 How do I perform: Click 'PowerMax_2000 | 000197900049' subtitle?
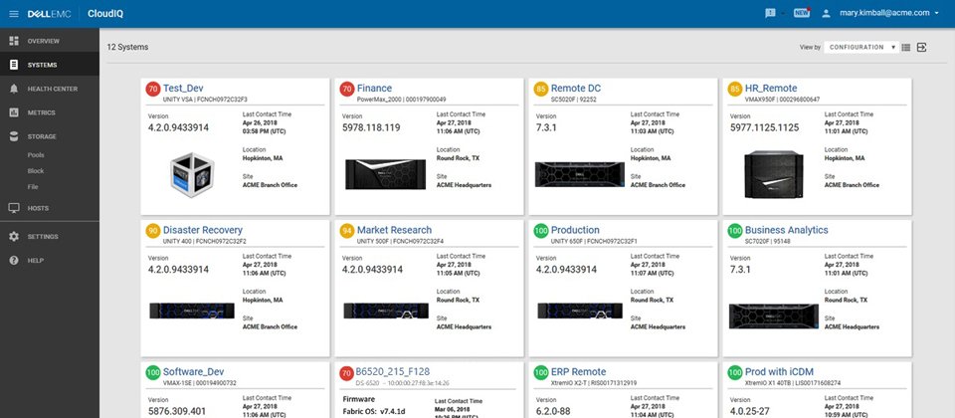pyautogui.click(x=401, y=100)
